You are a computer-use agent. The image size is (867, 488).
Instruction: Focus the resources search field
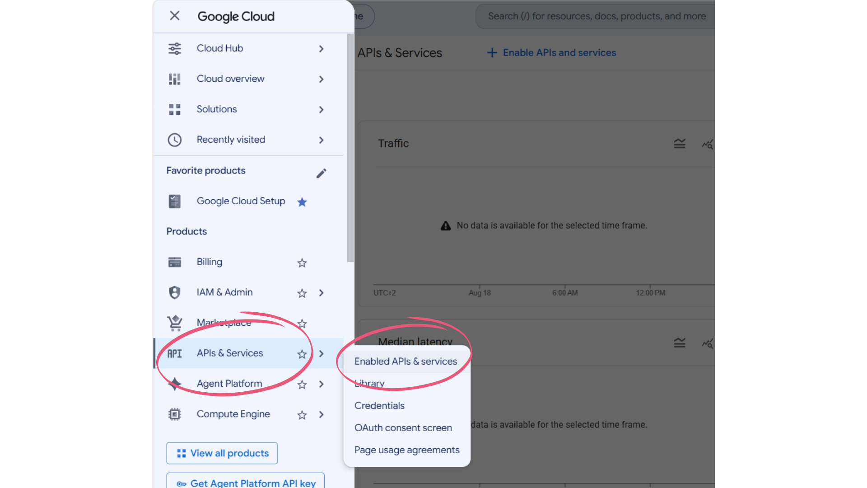click(596, 16)
